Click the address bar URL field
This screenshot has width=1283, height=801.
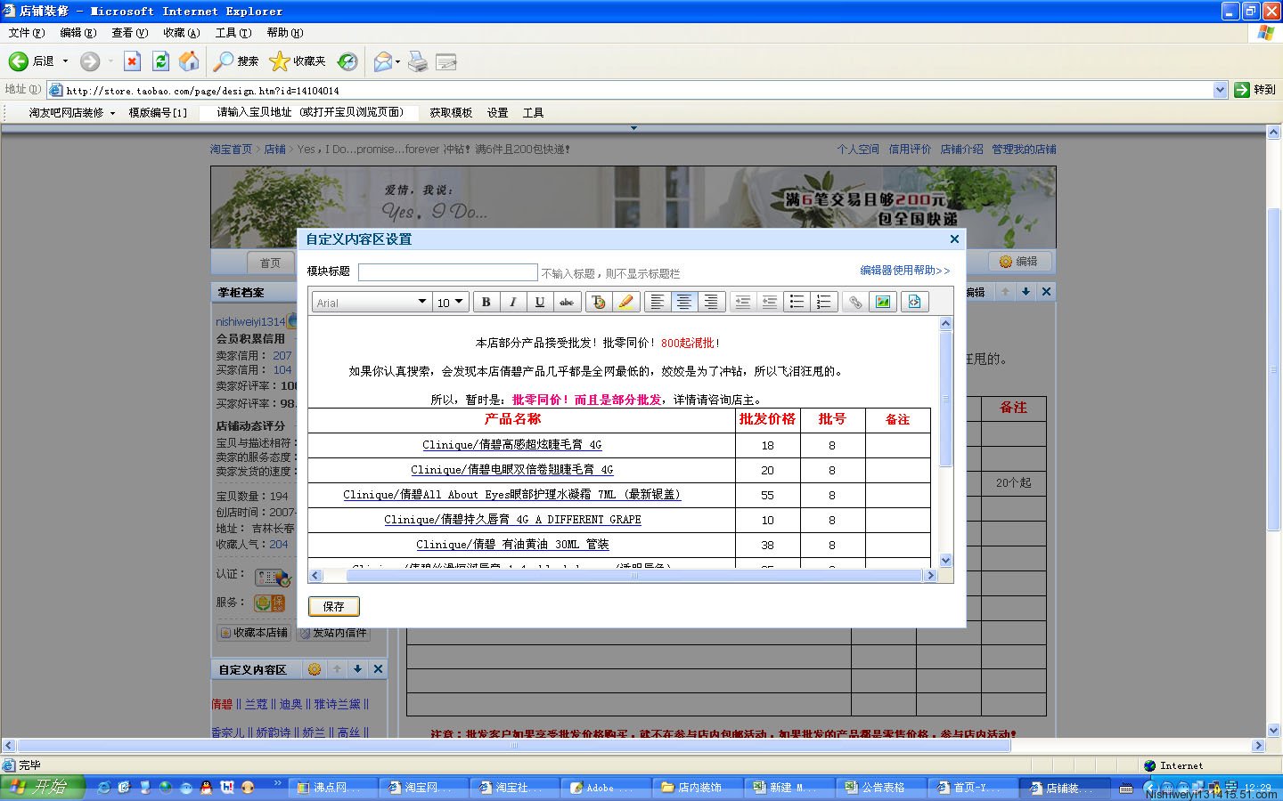[639, 90]
